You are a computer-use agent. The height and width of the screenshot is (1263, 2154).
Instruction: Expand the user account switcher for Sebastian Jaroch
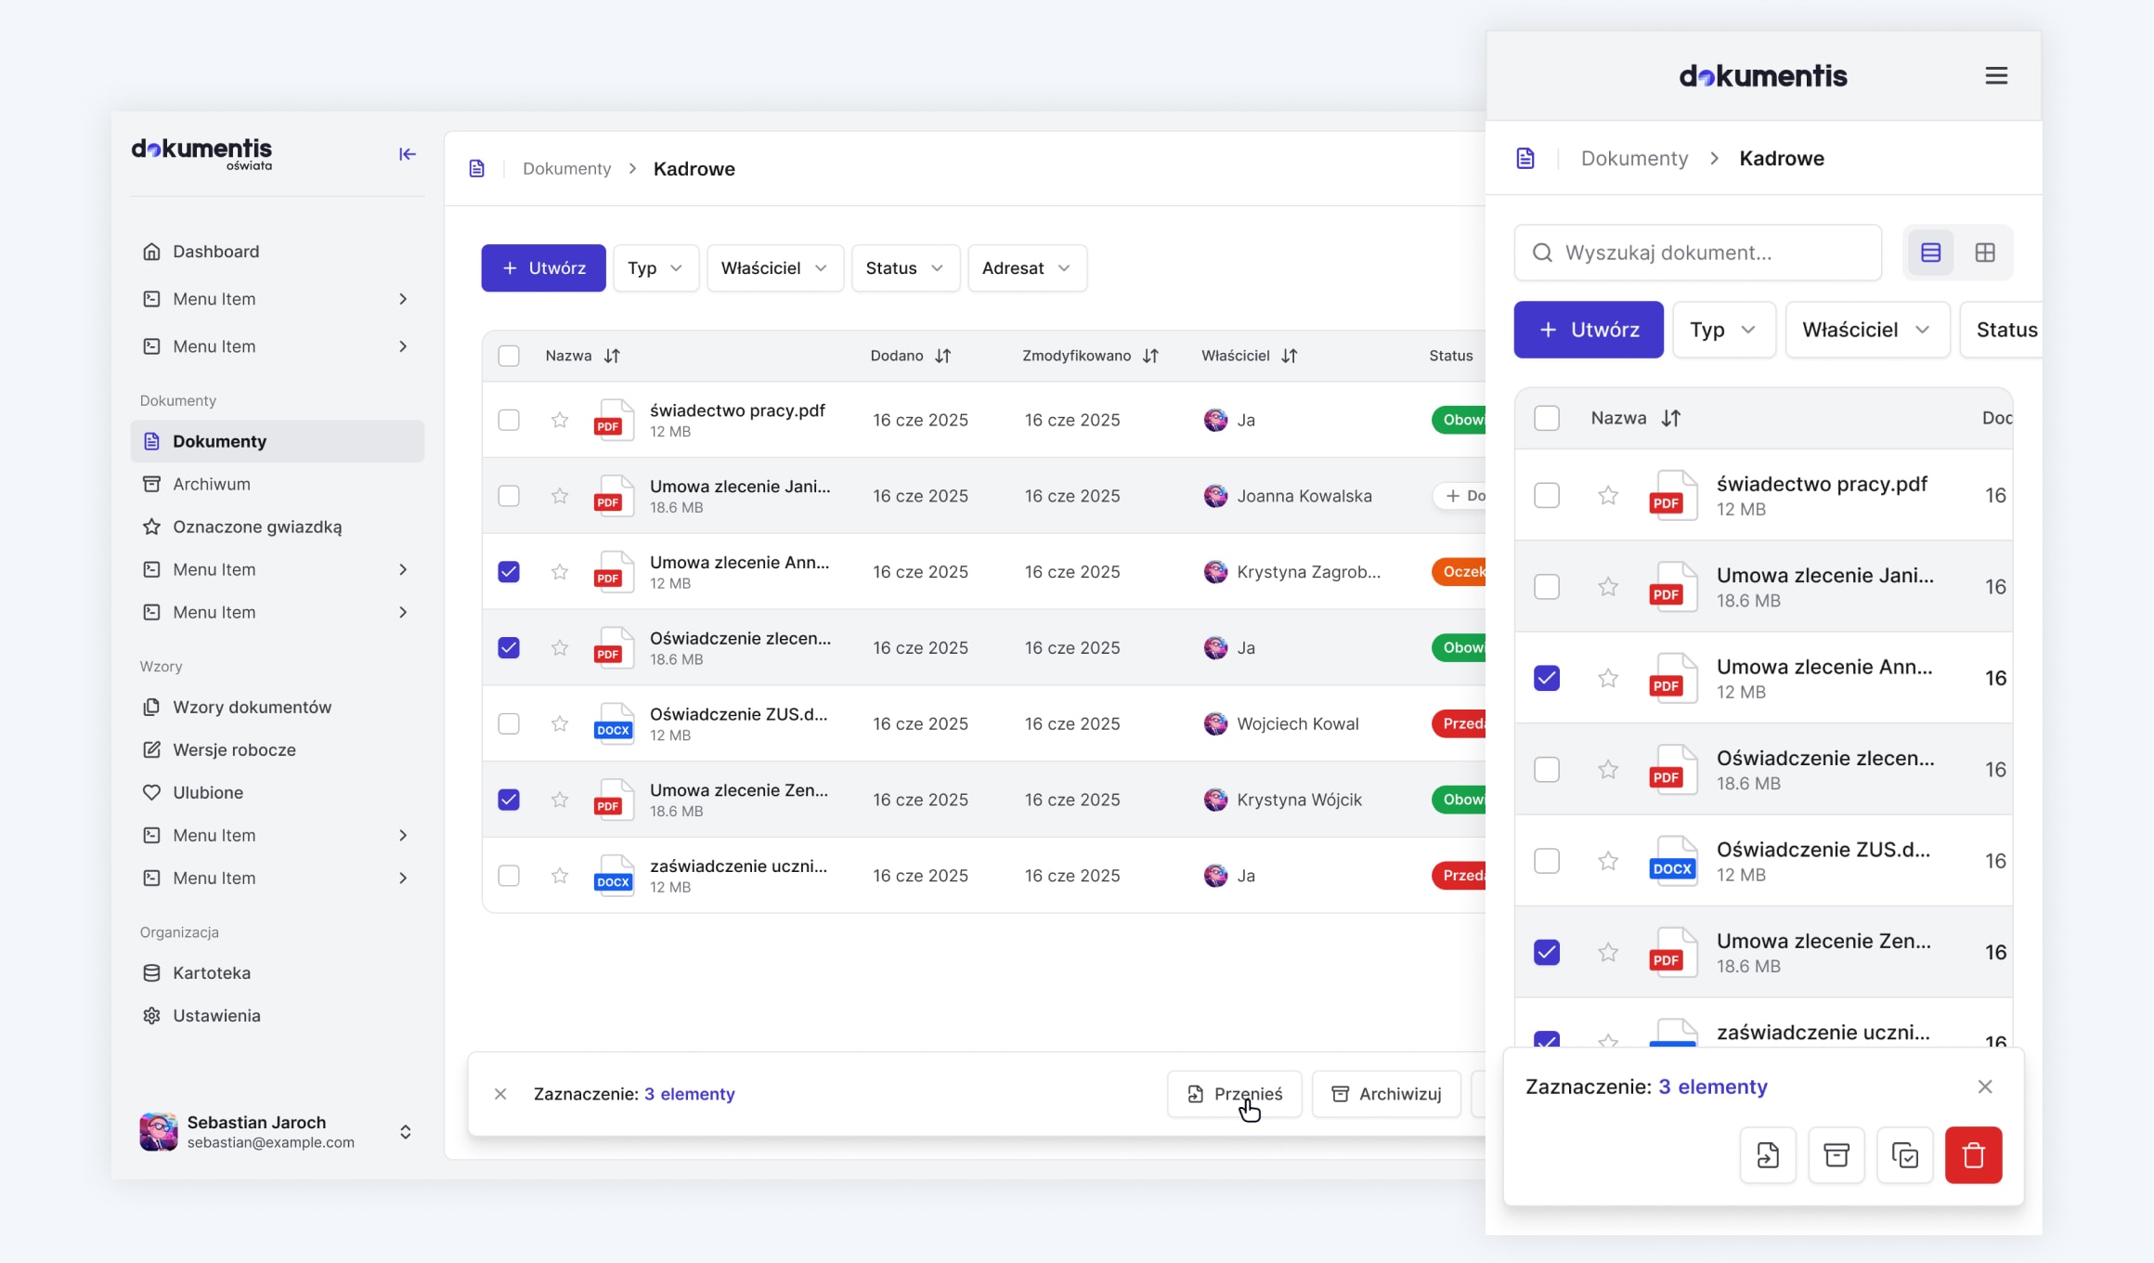tap(406, 1132)
